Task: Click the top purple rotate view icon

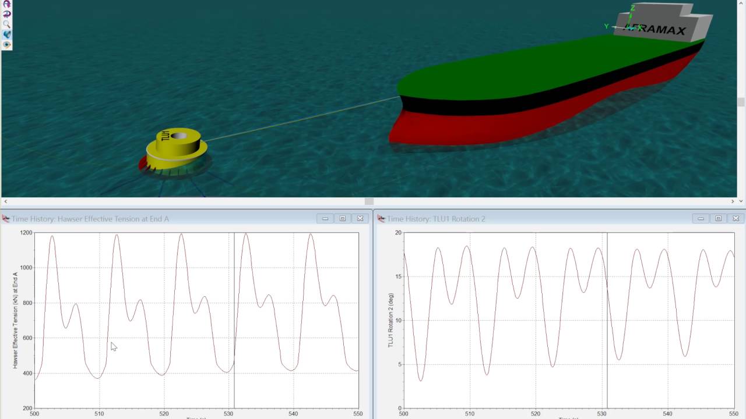Action: point(7,4)
